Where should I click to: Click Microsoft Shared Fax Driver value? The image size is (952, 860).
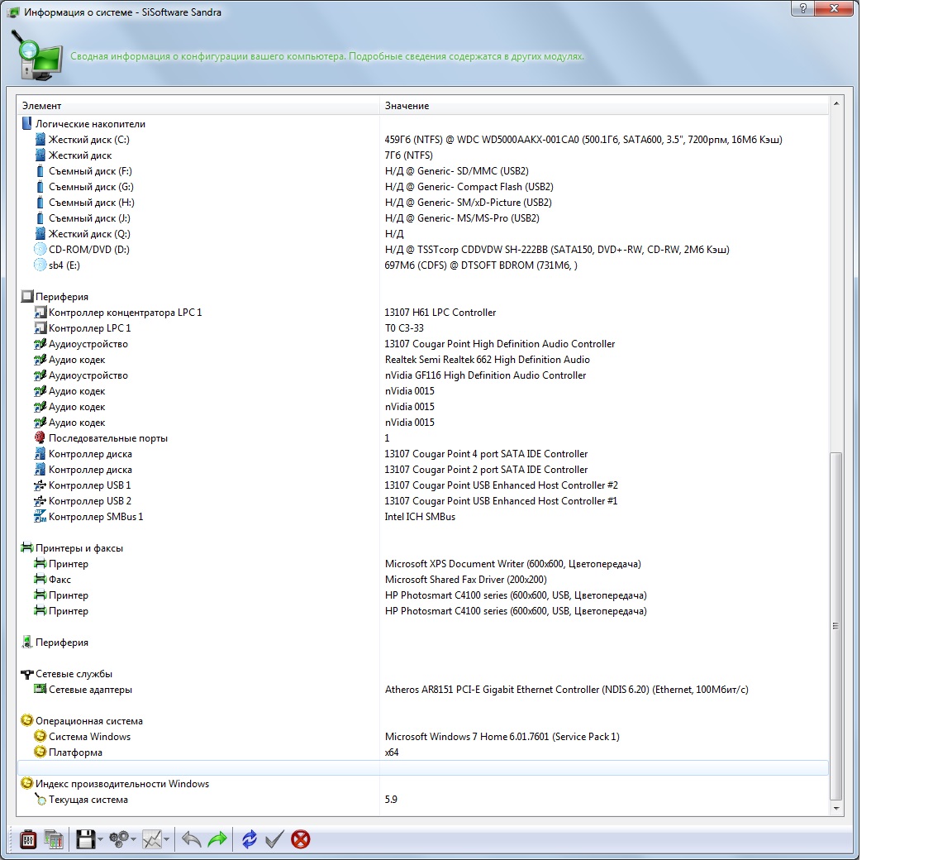[x=466, y=580]
